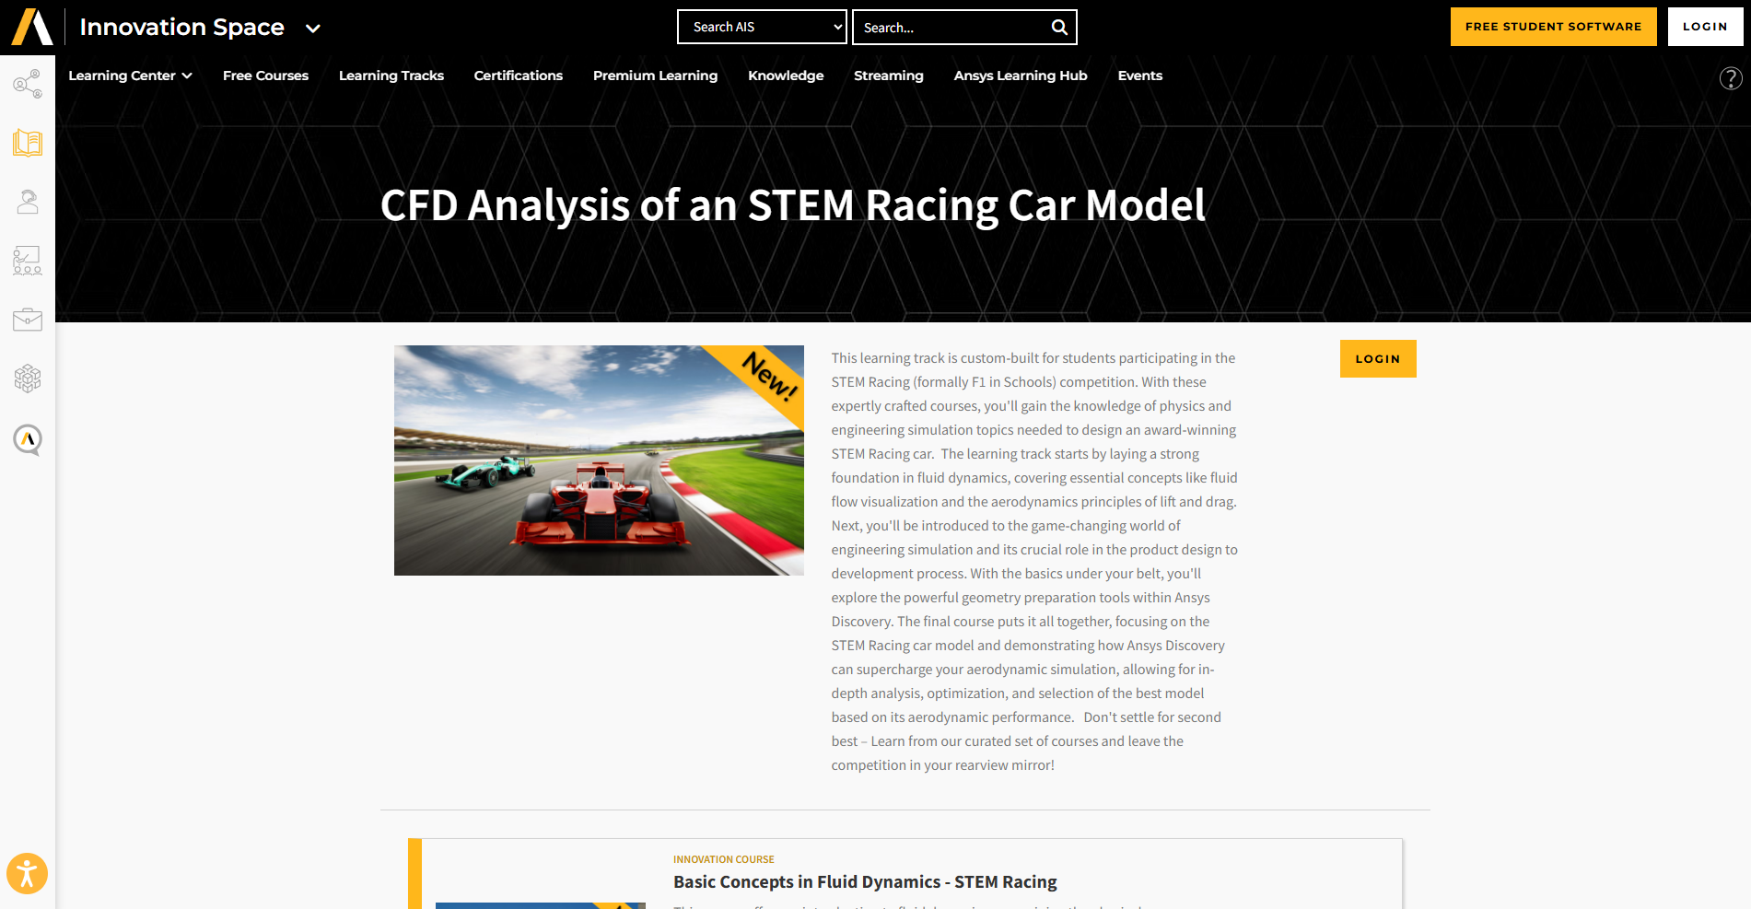Viewport: 1751px width, 909px height.
Task: Open the Events menu item
Action: pos(1140,76)
